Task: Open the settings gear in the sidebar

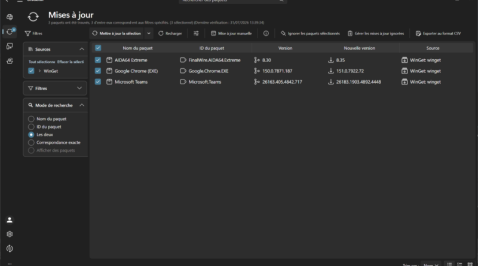Action: pos(10,234)
